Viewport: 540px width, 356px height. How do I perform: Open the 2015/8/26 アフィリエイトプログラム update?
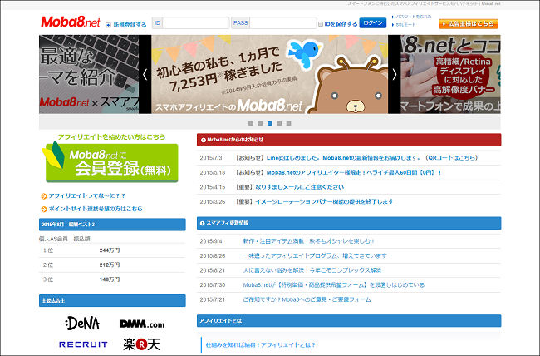tap(315, 255)
